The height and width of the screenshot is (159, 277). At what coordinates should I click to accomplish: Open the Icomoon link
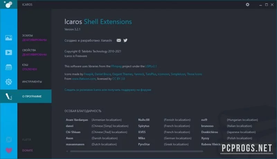click(x=163, y=74)
